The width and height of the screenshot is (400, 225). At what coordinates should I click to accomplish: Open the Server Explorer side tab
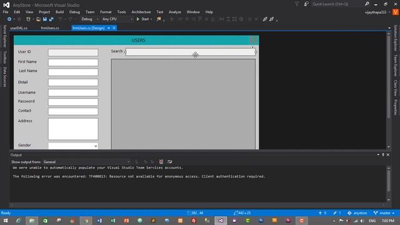[x=4, y=36]
